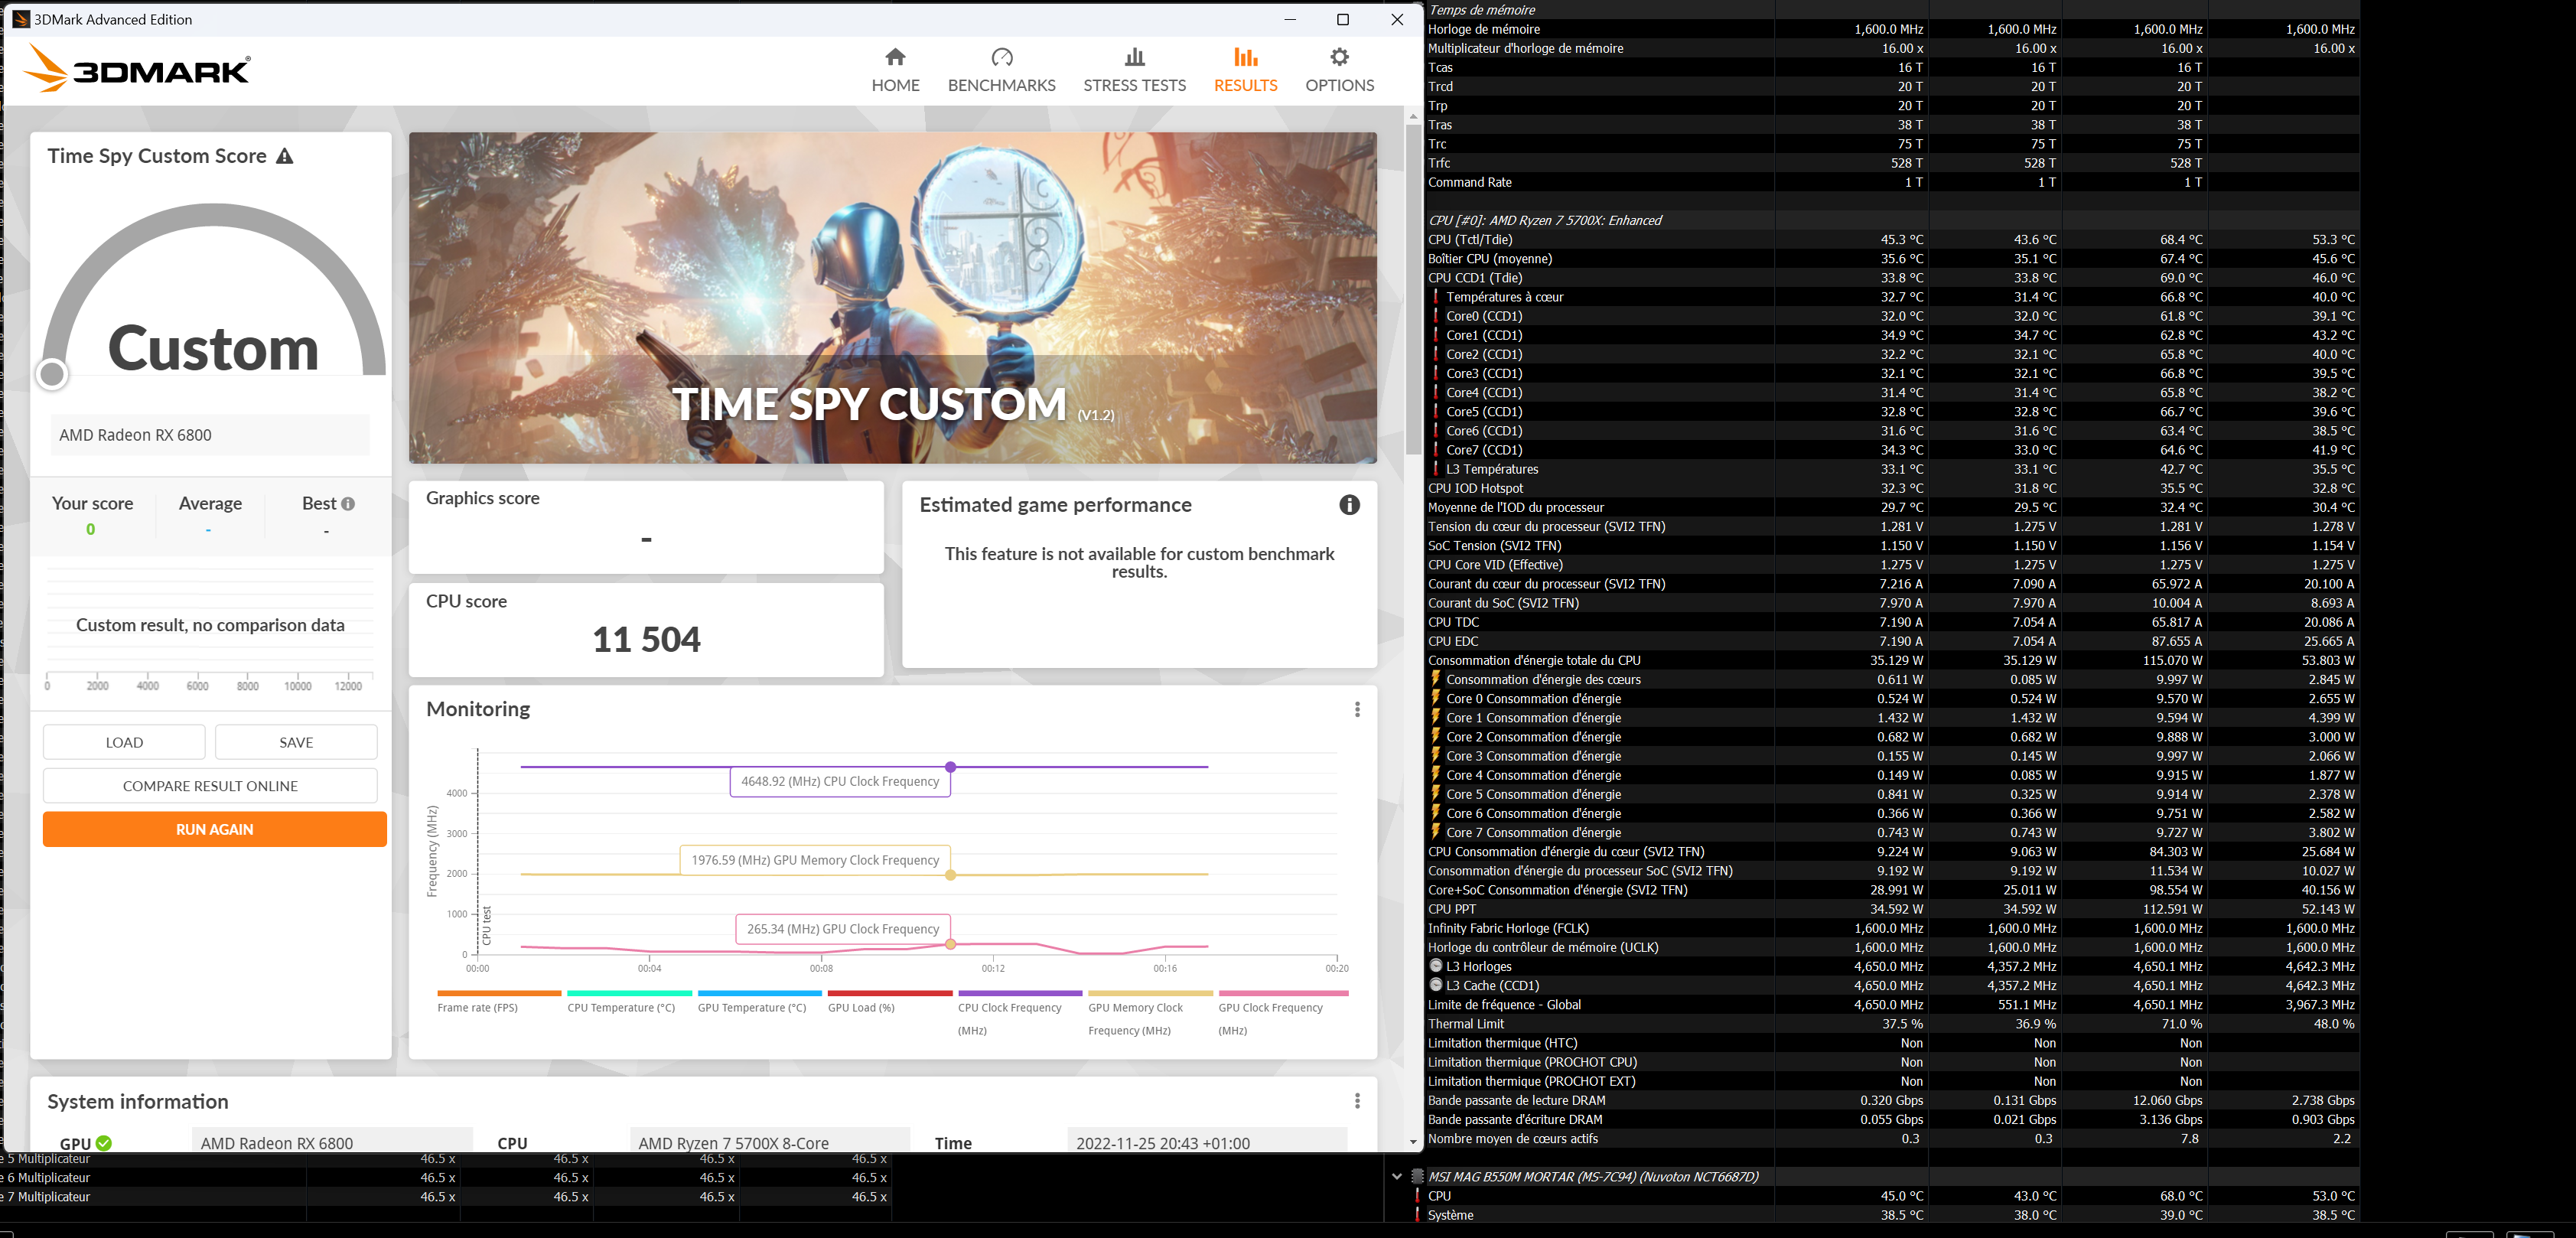Switch to the RESULTS tab
The width and height of the screenshot is (2576, 1238).
point(1245,69)
